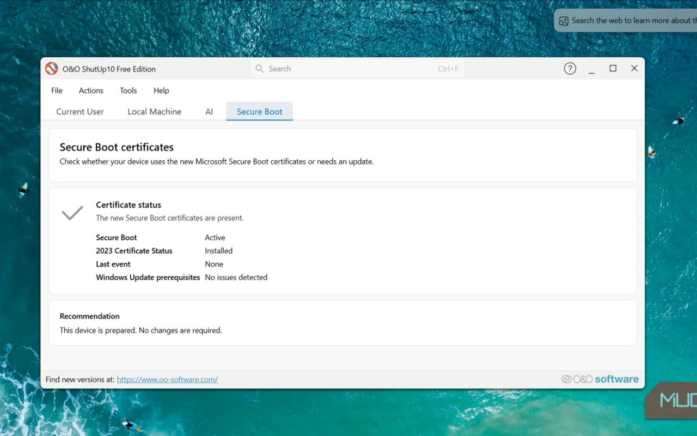697x436 pixels.
Task: Minimize the O&O ShutUp10 window
Action: (592, 69)
